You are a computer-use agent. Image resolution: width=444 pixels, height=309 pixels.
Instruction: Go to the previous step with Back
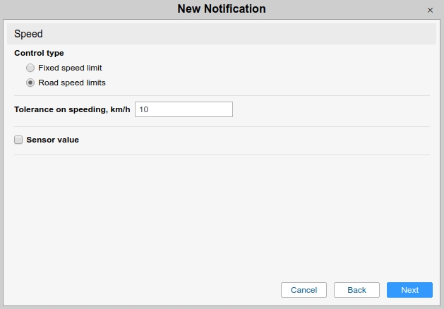356,290
